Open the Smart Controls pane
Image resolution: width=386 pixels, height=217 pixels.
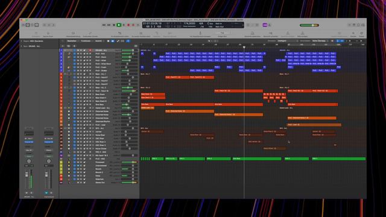click(x=45, y=25)
